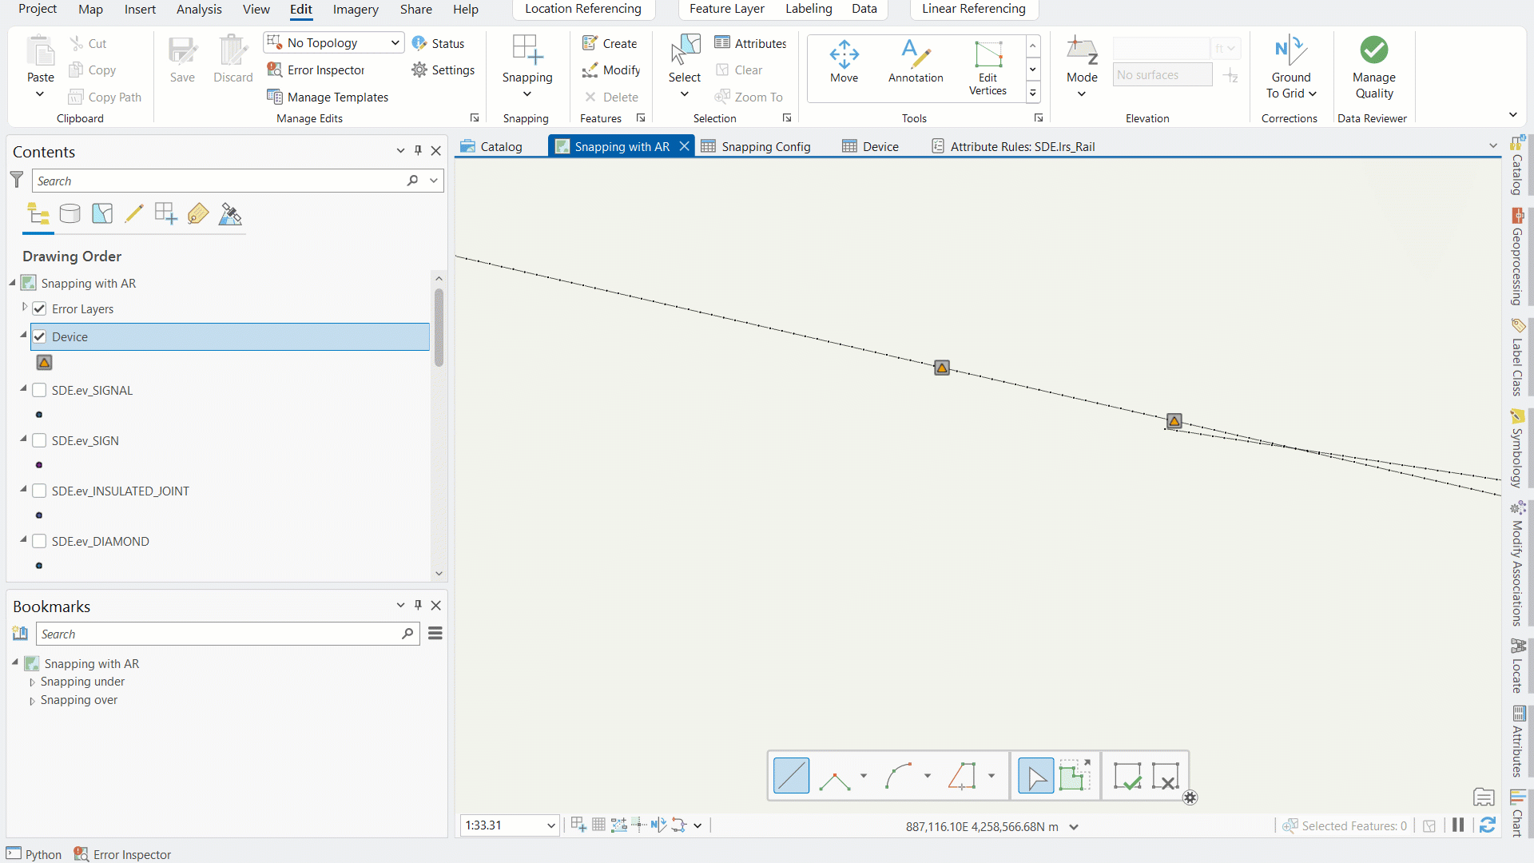Open Manage Quality in Data Reviewer group
This screenshot has height=863, width=1534.
tap(1373, 68)
